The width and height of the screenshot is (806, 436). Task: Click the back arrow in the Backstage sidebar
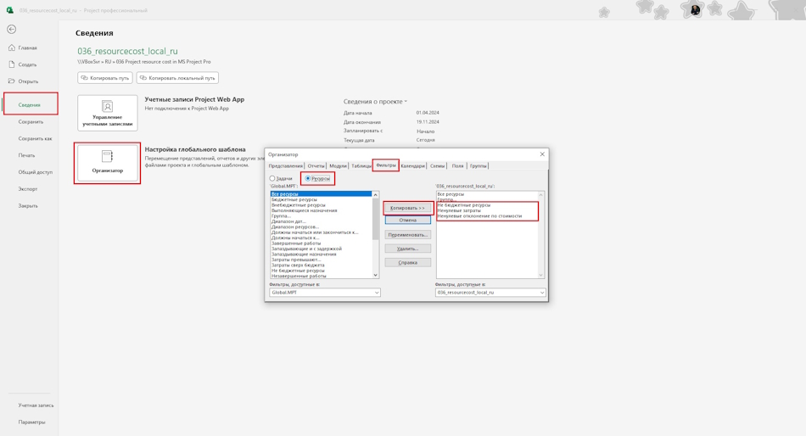tap(11, 30)
